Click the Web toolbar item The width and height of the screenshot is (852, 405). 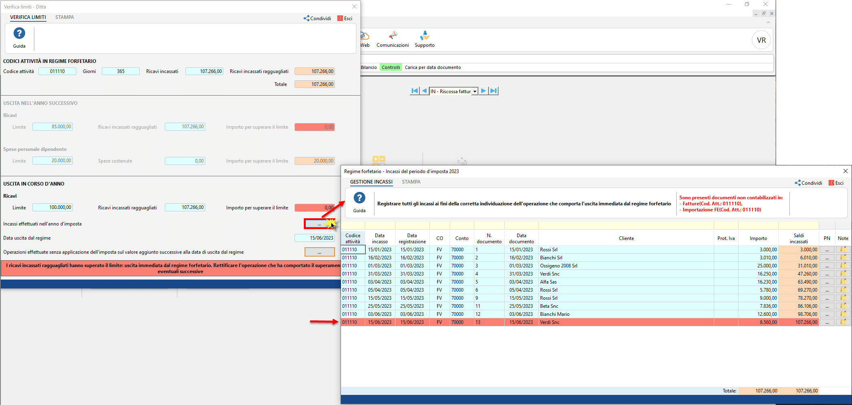(365, 39)
